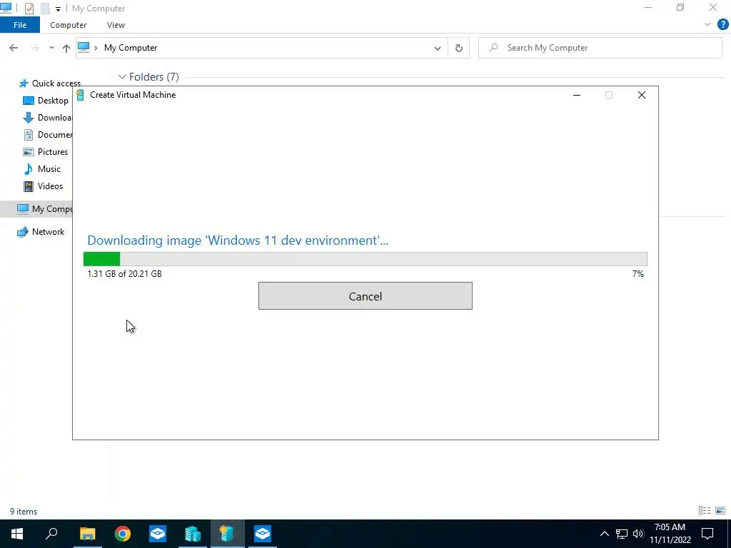Viewport: 731px width, 548px height.
Task: Open taskbar Search
Action: (51, 534)
